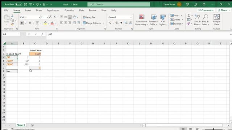Open the fill color dropdown arrow
Viewport: 232px width, 130px height.
(48, 23)
